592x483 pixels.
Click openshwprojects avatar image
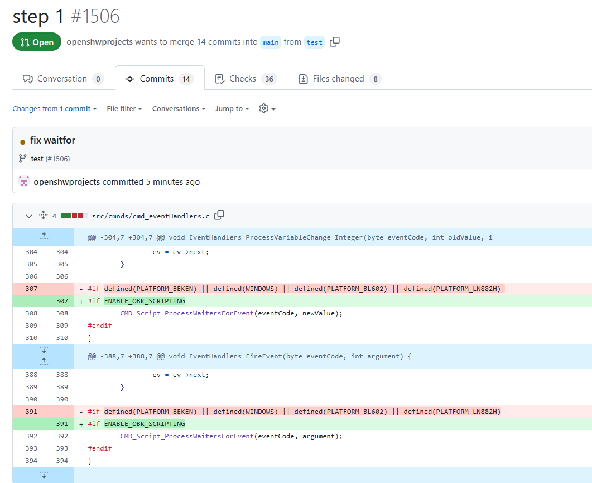point(24,181)
